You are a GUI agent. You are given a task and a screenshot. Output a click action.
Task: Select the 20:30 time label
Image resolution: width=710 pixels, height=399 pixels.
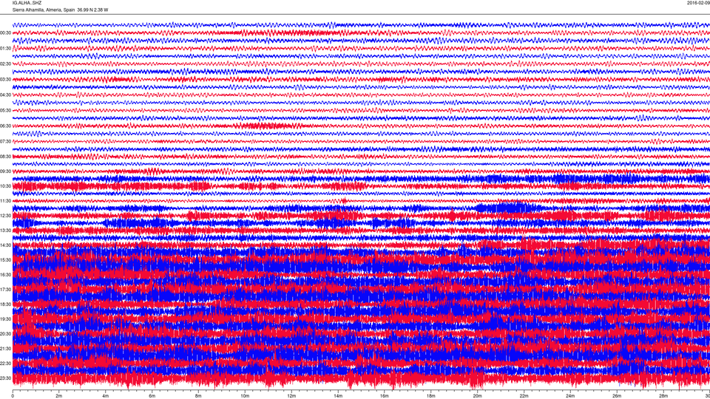(x=5, y=334)
